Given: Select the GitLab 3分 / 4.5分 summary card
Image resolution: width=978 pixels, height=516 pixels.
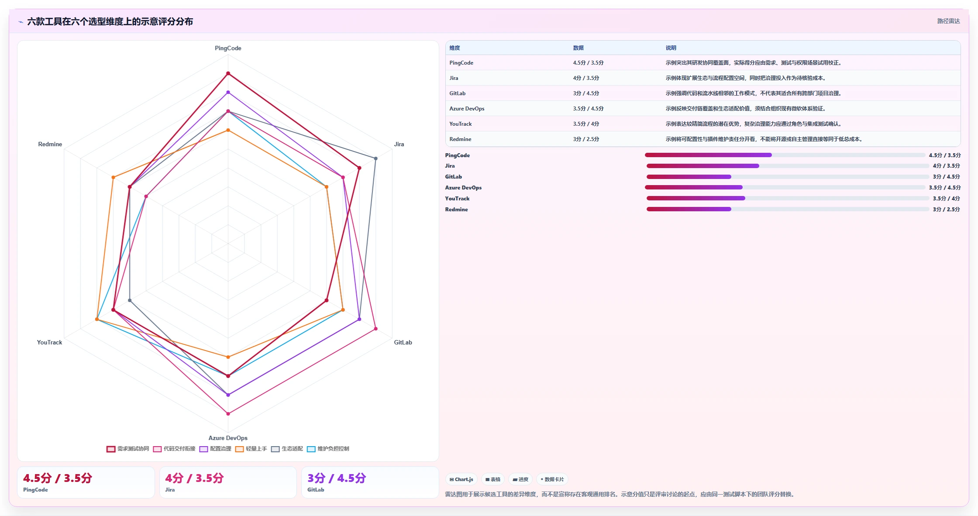Looking at the screenshot, I should click(x=370, y=482).
